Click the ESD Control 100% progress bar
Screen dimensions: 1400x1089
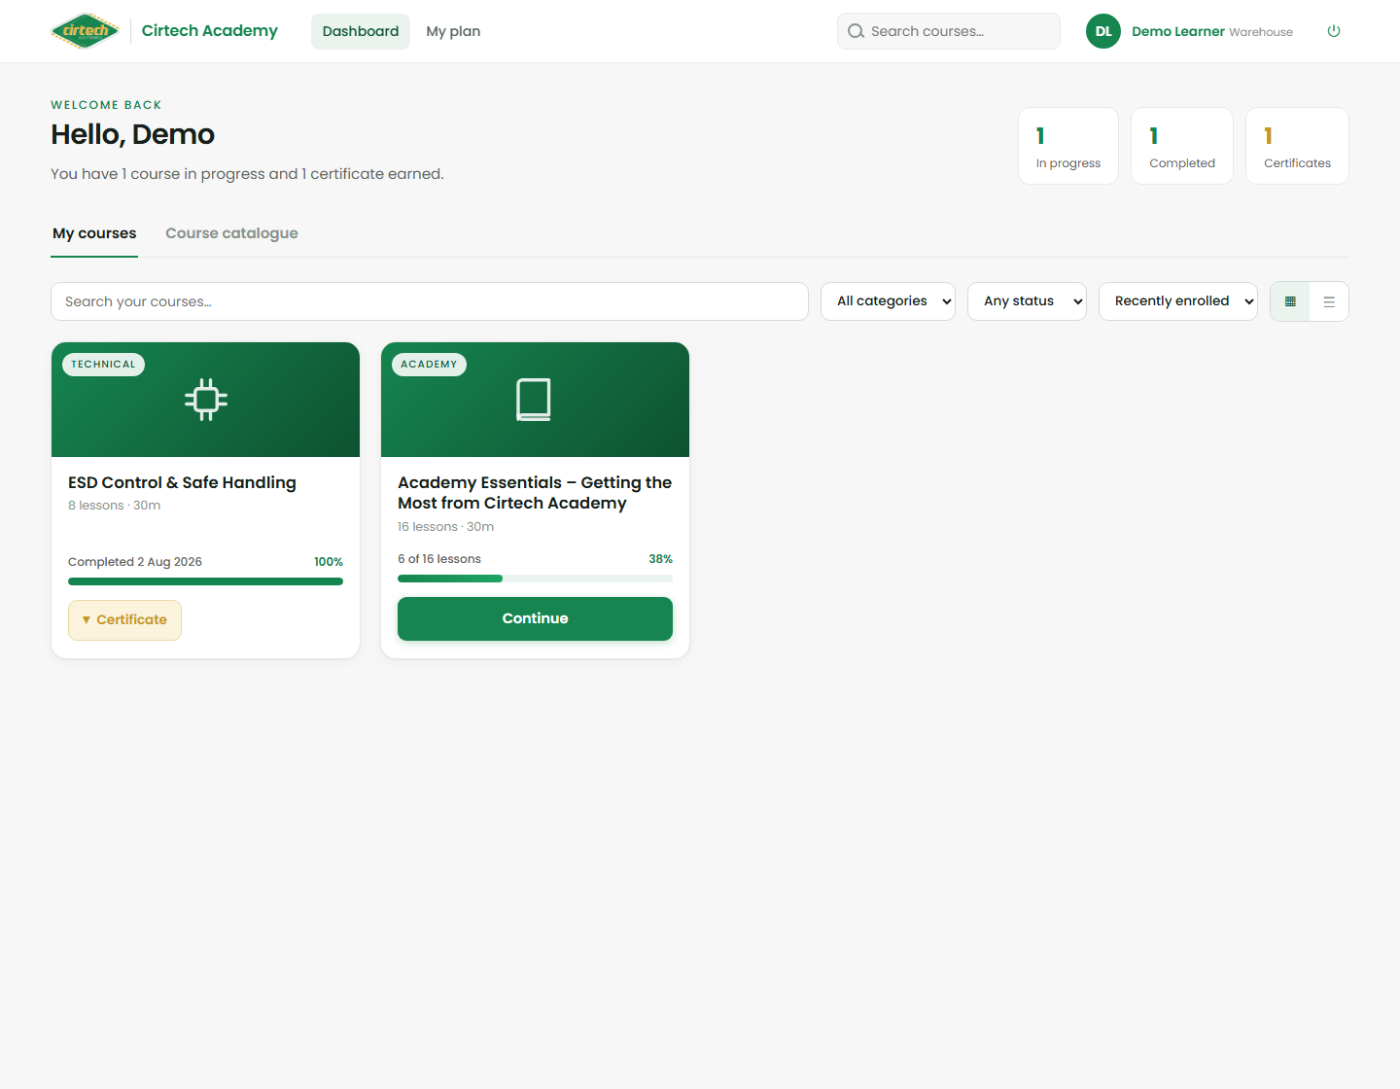tap(205, 581)
